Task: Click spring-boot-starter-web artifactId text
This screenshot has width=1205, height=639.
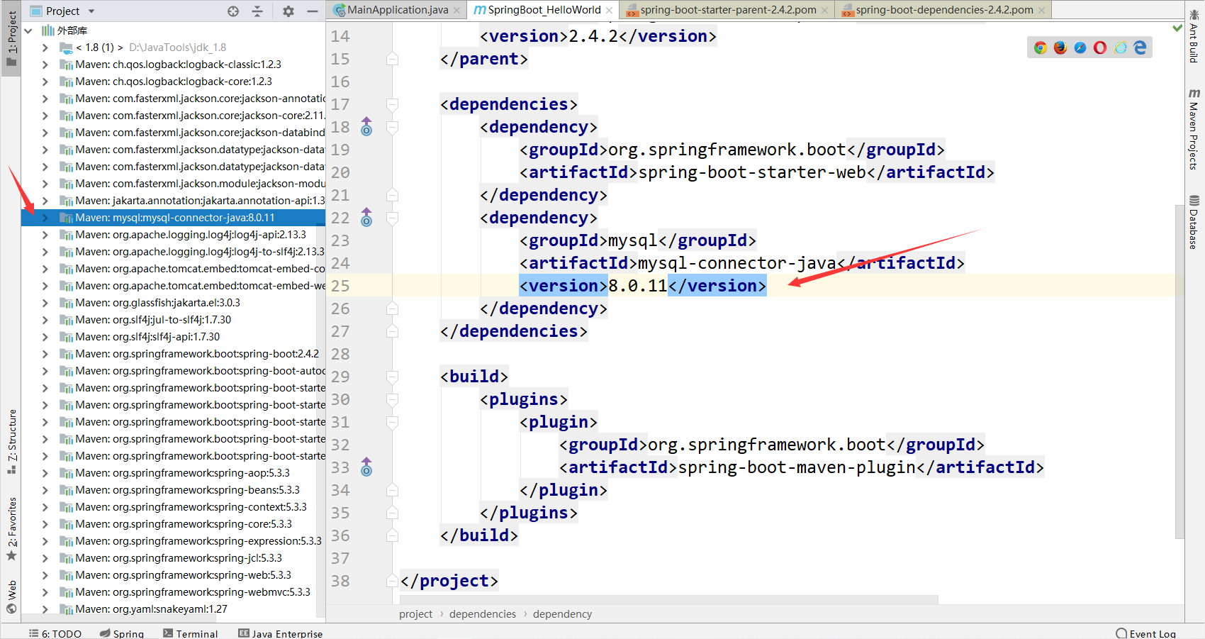Action: (x=752, y=172)
